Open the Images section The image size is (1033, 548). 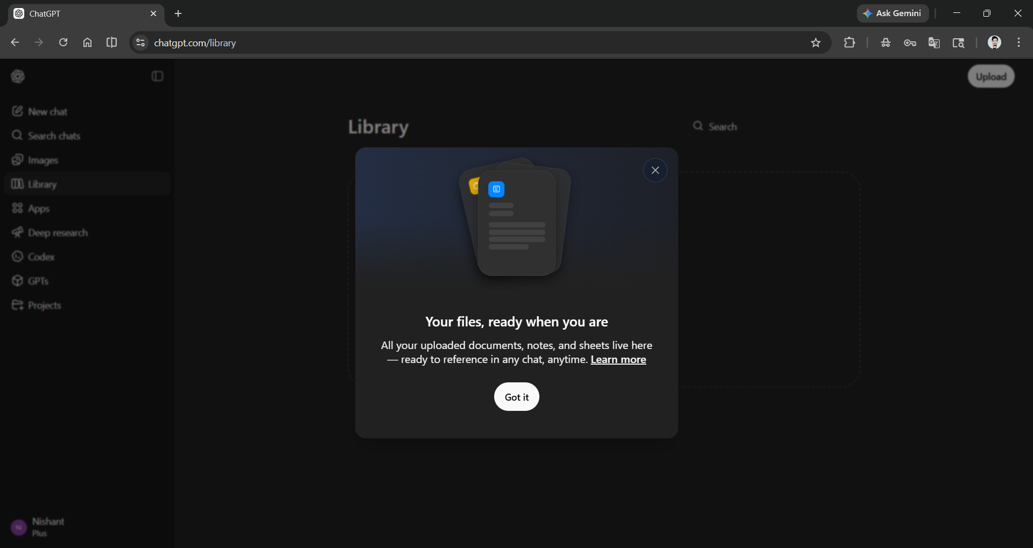(x=44, y=160)
